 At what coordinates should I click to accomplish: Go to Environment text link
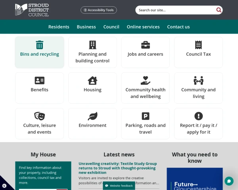[x=92, y=125]
